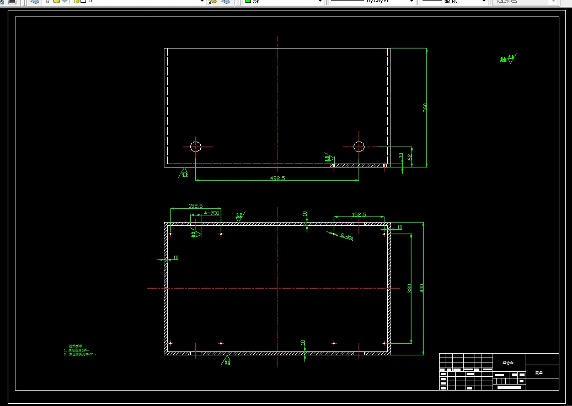Pick the right 152.5 dimension above 8-M8
The height and width of the screenshot is (406, 572).
click(359, 214)
